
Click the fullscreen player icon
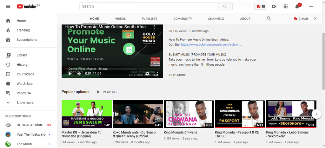click(x=156, y=74)
